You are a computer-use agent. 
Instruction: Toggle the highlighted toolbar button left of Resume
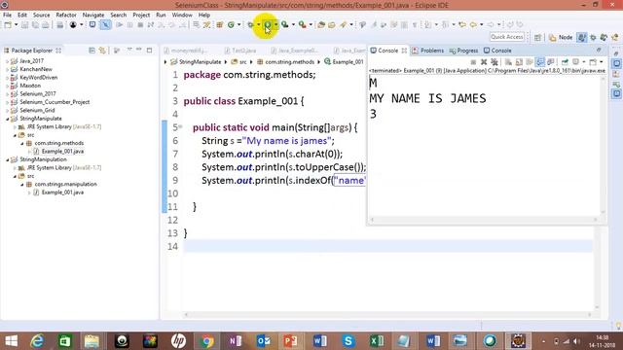point(106,25)
